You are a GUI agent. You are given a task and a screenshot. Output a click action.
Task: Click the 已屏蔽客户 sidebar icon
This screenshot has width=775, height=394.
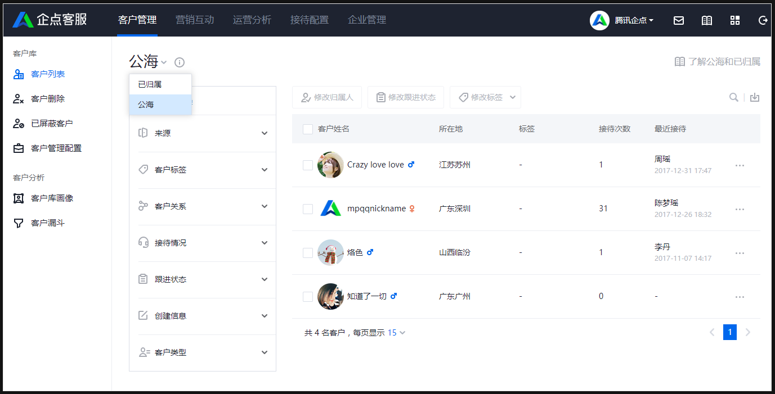(x=19, y=124)
